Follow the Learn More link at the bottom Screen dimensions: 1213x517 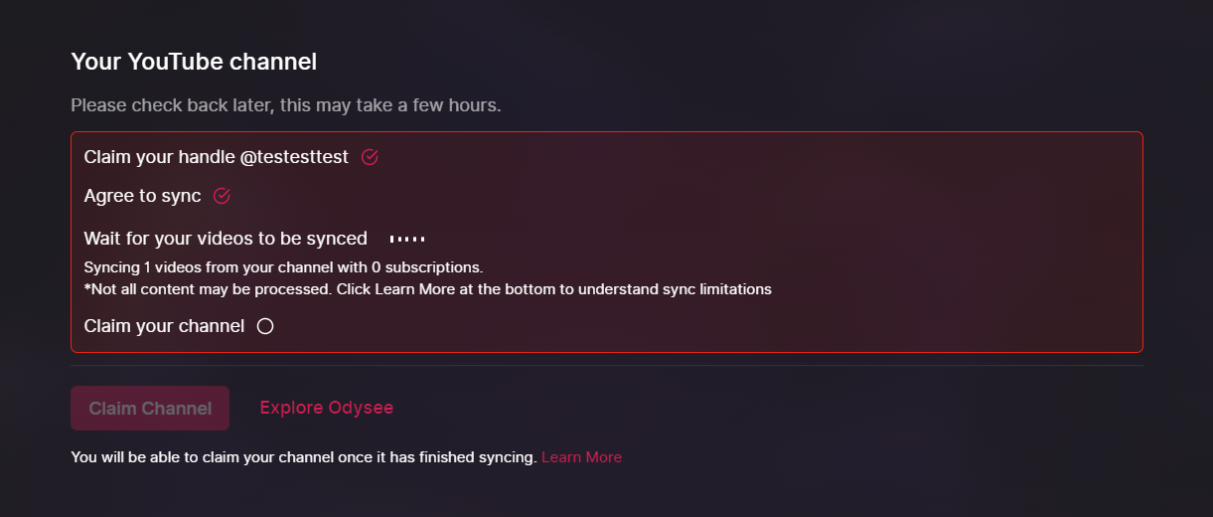click(x=582, y=457)
